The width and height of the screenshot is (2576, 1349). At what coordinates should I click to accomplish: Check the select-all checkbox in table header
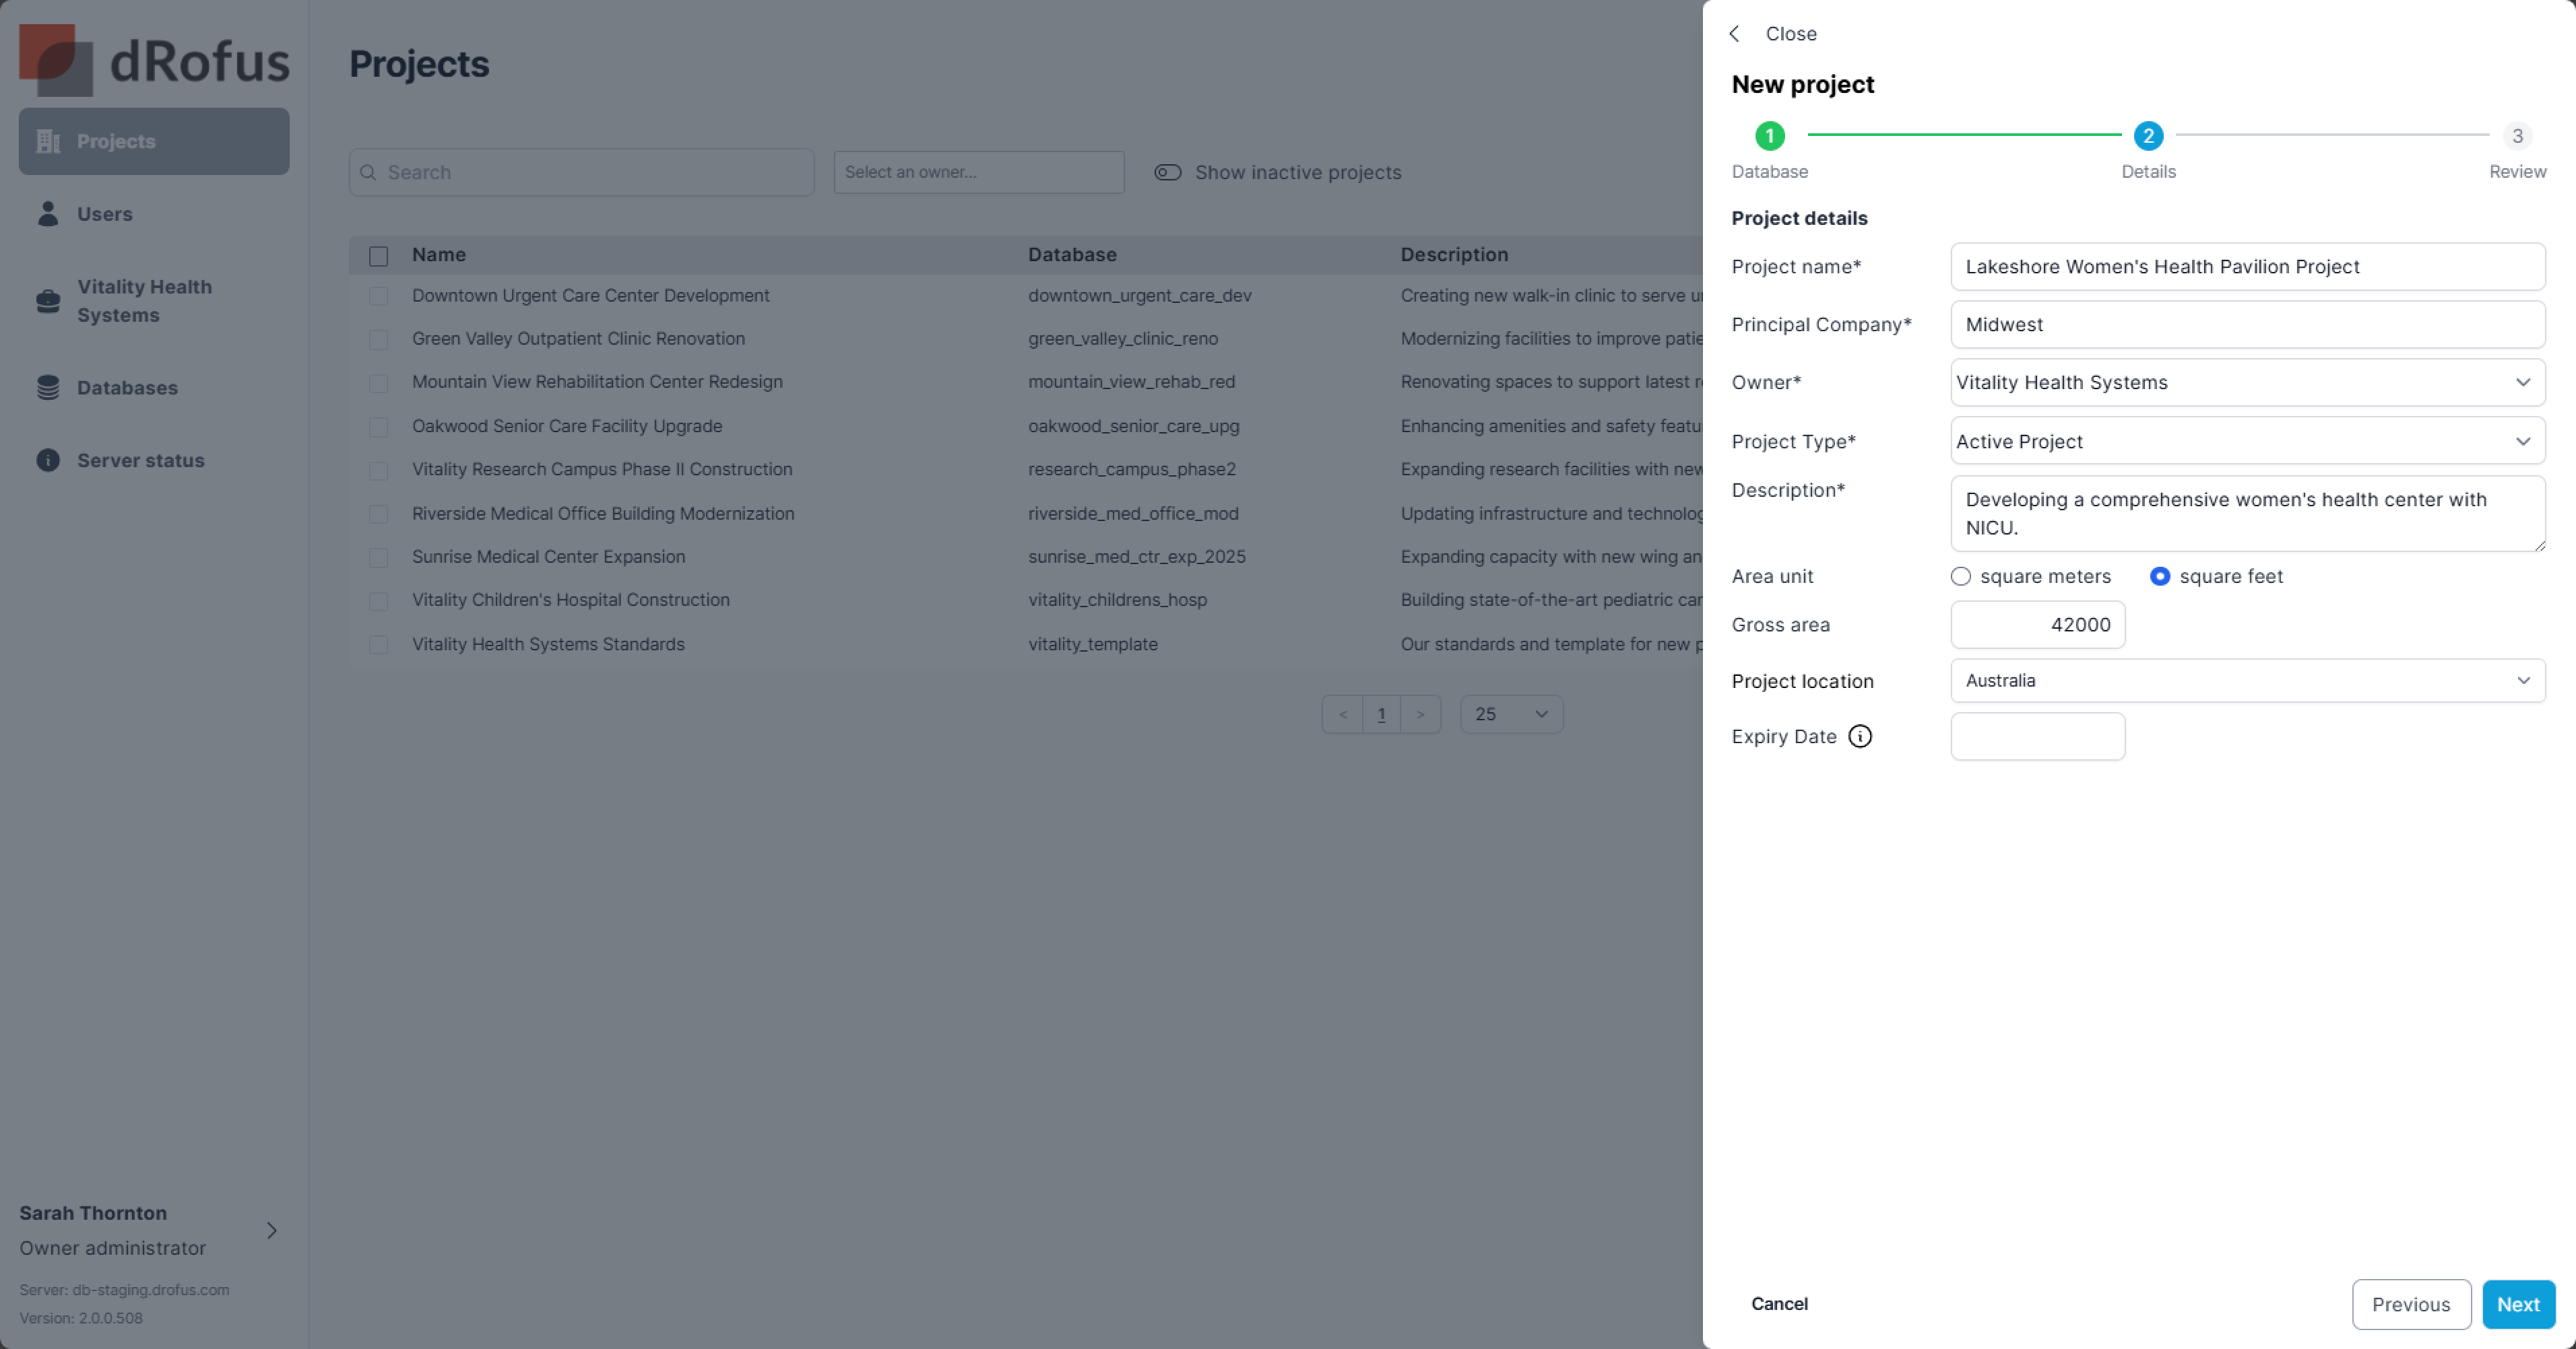(x=378, y=256)
